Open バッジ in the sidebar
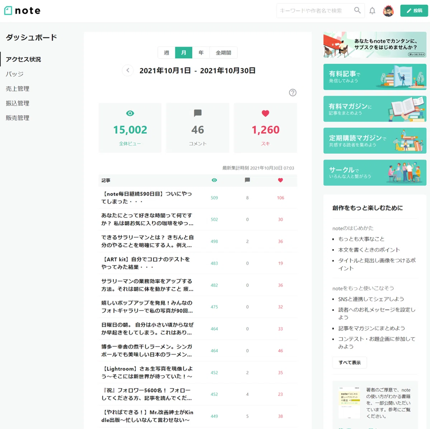The width and height of the screenshot is (430, 429). tap(15, 74)
